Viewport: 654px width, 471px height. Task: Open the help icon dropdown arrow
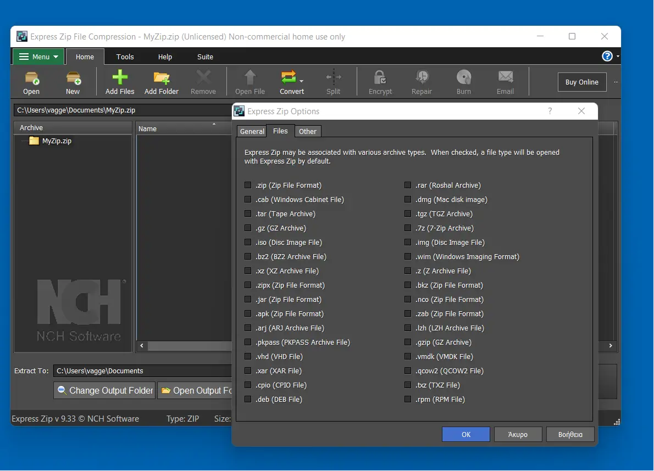618,56
